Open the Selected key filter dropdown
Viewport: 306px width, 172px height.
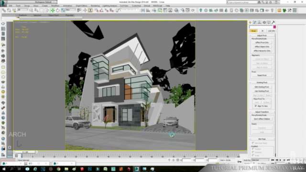pyautogui.click(x=261, y=160)
